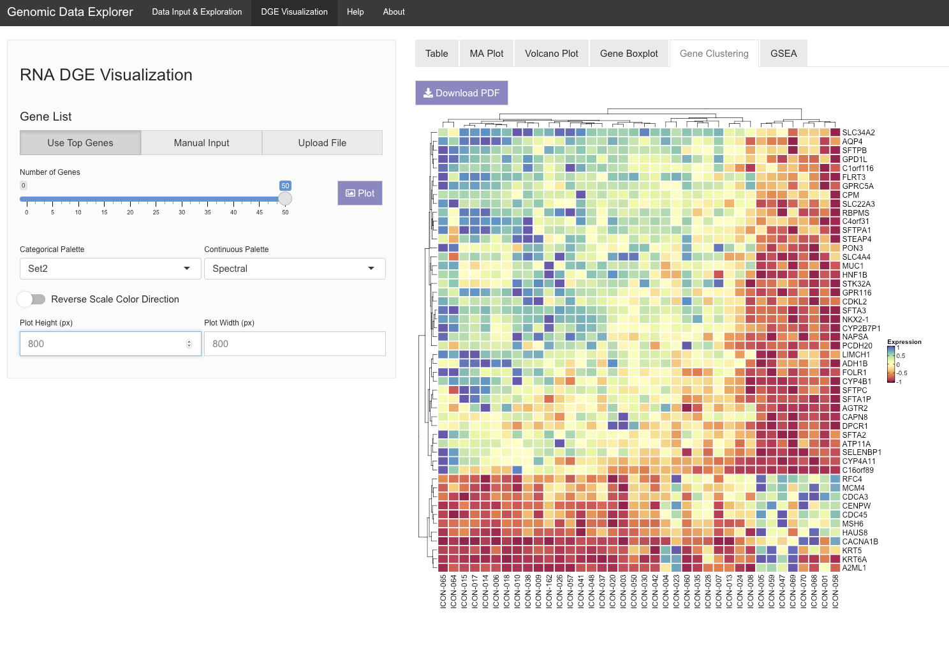Choose Manual Input gene list mode
The width and height of the screenshot is (949, 656).
click(x=202, y=143)
